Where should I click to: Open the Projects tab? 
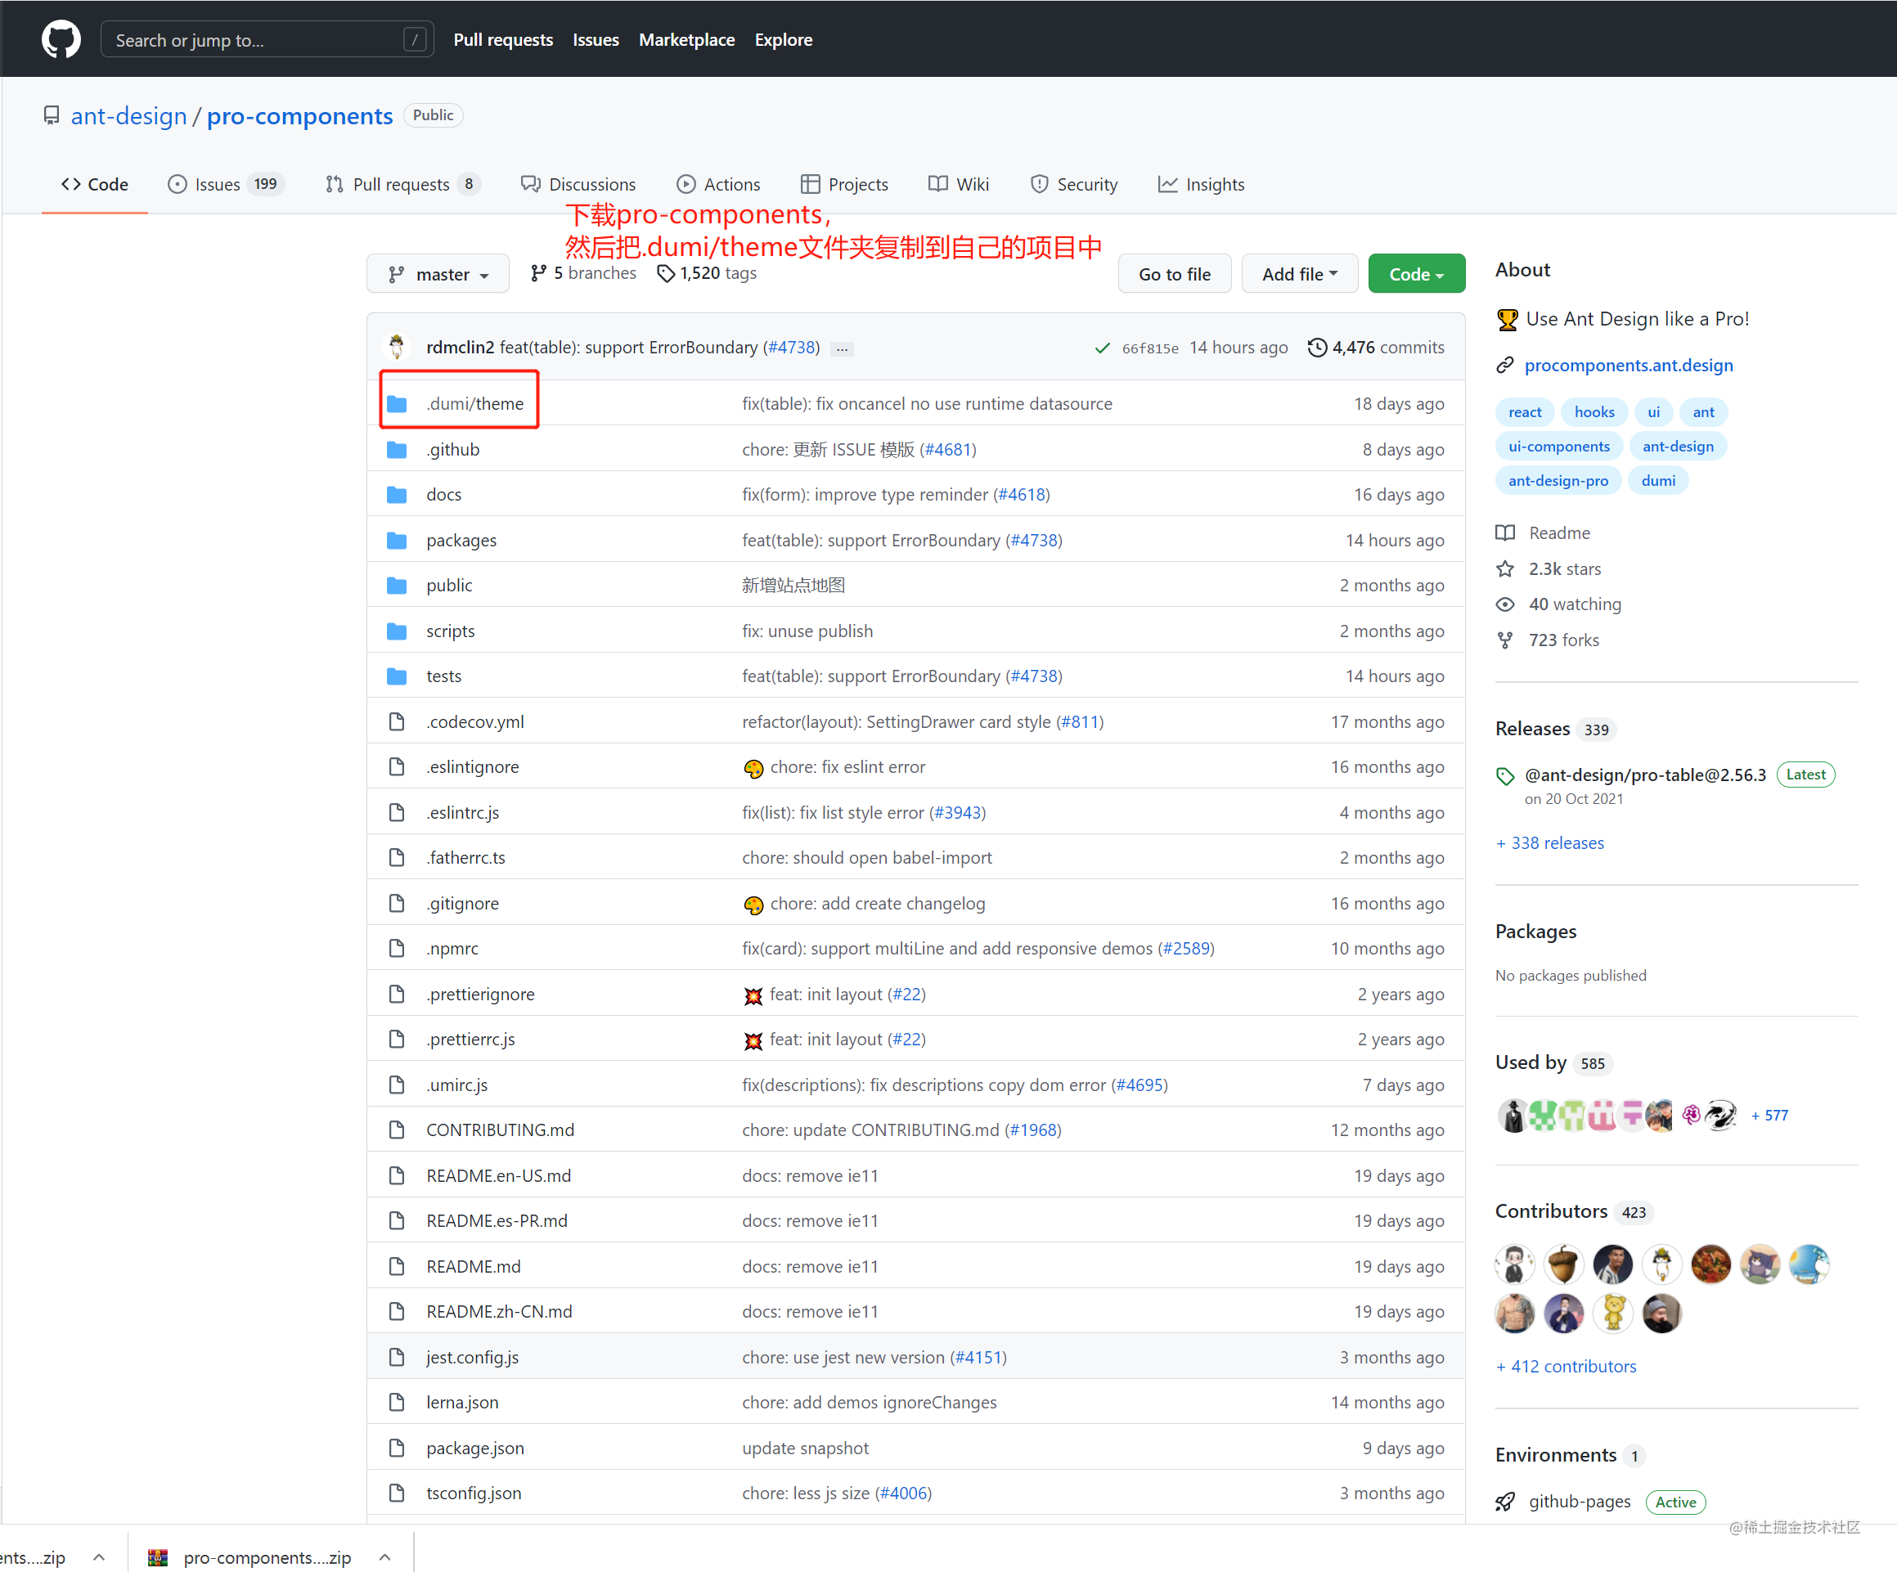pos(845,184)
